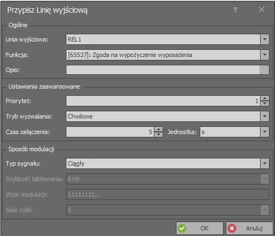275x236 pixels.
Task: Click the Sposób modulacji group title
Action: (31, 149)
